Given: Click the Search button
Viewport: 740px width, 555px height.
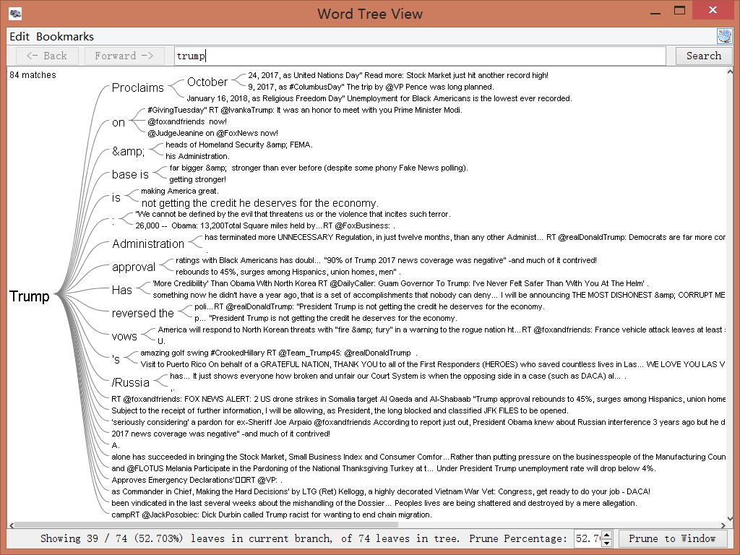Looking at the screenshot, I should point(703,56).
